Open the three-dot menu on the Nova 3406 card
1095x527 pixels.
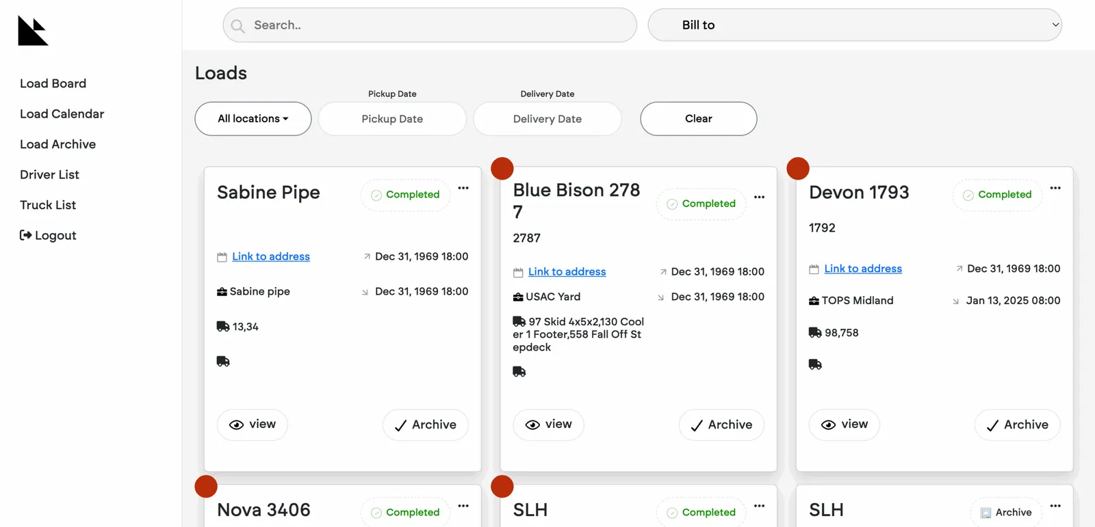tap(463, 506)
